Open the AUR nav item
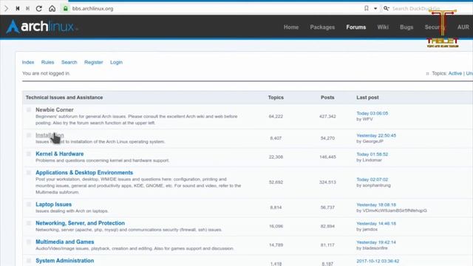The image size is (473, 266). 463,27
